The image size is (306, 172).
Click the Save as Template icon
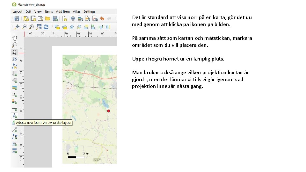click(55, 18)
